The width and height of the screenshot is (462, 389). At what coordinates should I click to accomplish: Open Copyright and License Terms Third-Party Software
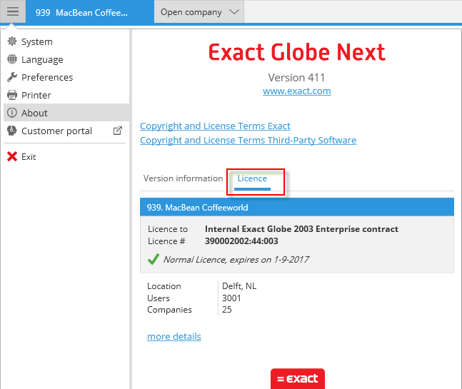[x=248, y=140]
